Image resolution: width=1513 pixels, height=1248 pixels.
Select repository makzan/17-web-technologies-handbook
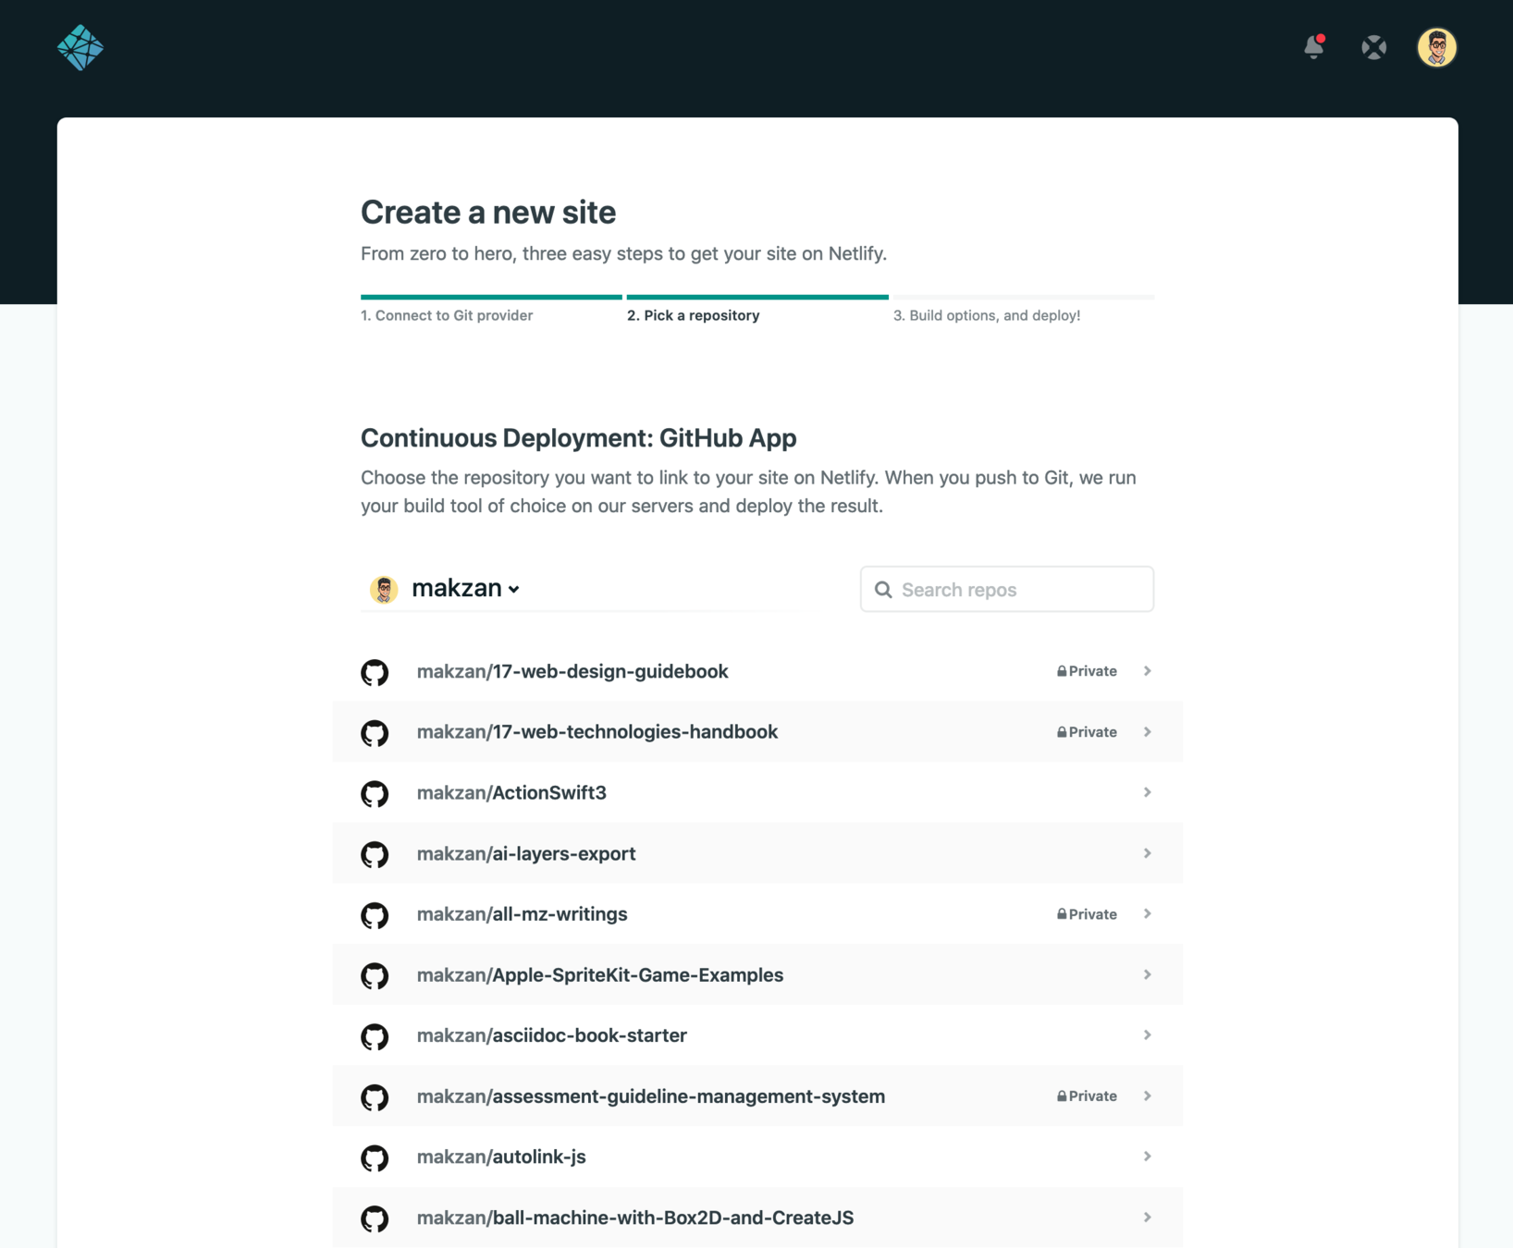point(757,732)
